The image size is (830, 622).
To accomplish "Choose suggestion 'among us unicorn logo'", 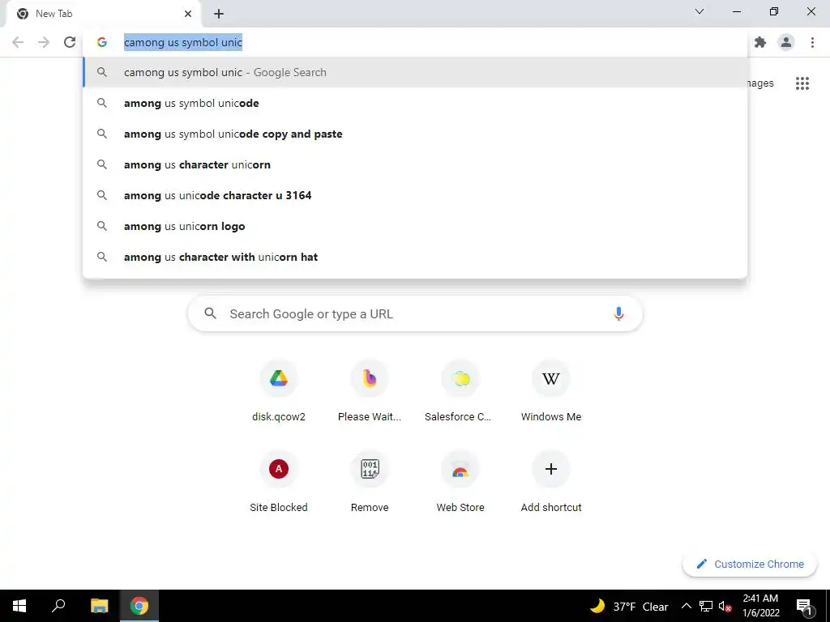I will click(415, 226).
